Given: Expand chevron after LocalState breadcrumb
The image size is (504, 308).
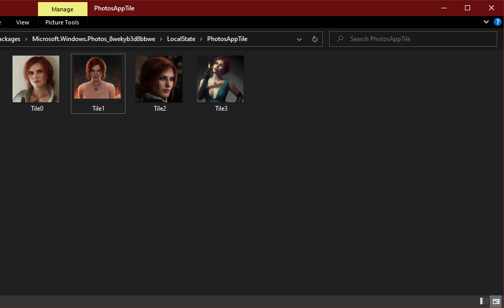Looking at the screenshot, I should pos(201,39).
